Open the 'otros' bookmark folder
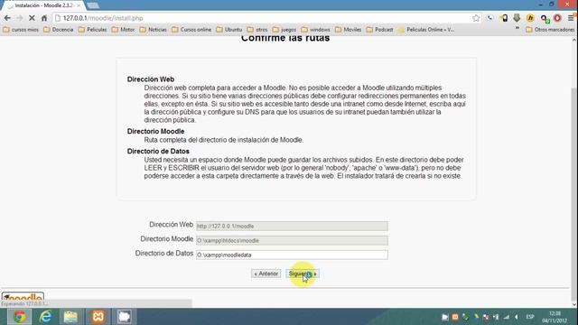578x325 pixels. tap(257, 30)
